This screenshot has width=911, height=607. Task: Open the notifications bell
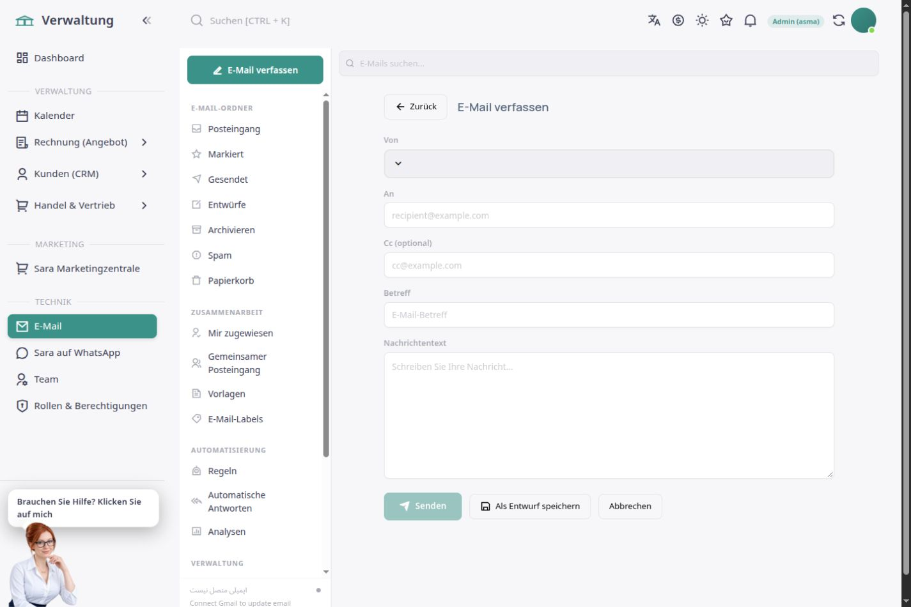click(751, 20)
